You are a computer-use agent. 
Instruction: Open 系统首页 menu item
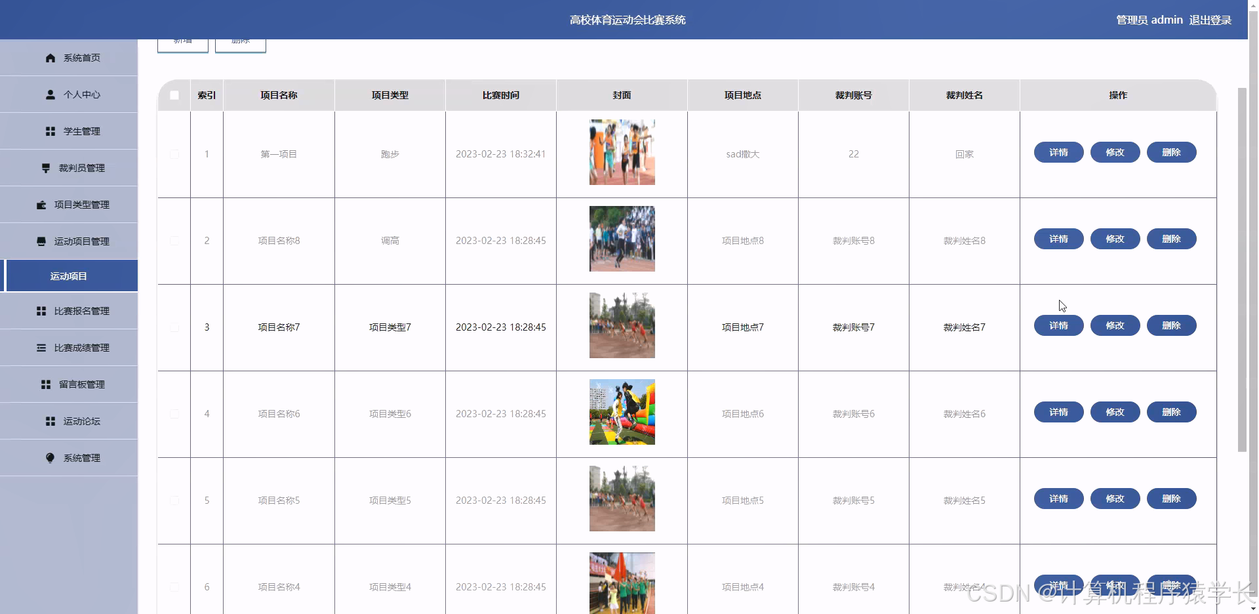click(69, 58)
